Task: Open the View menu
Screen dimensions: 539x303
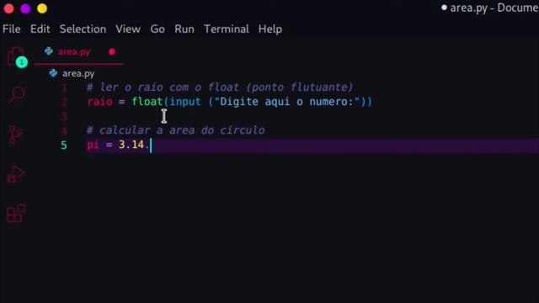Action: point(128,29)
